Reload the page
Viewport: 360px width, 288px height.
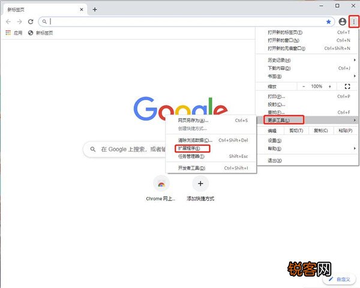31,22
